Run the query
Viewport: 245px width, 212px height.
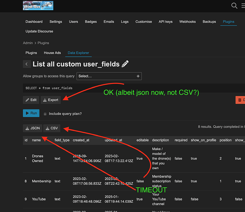click(x=31, y=113)
